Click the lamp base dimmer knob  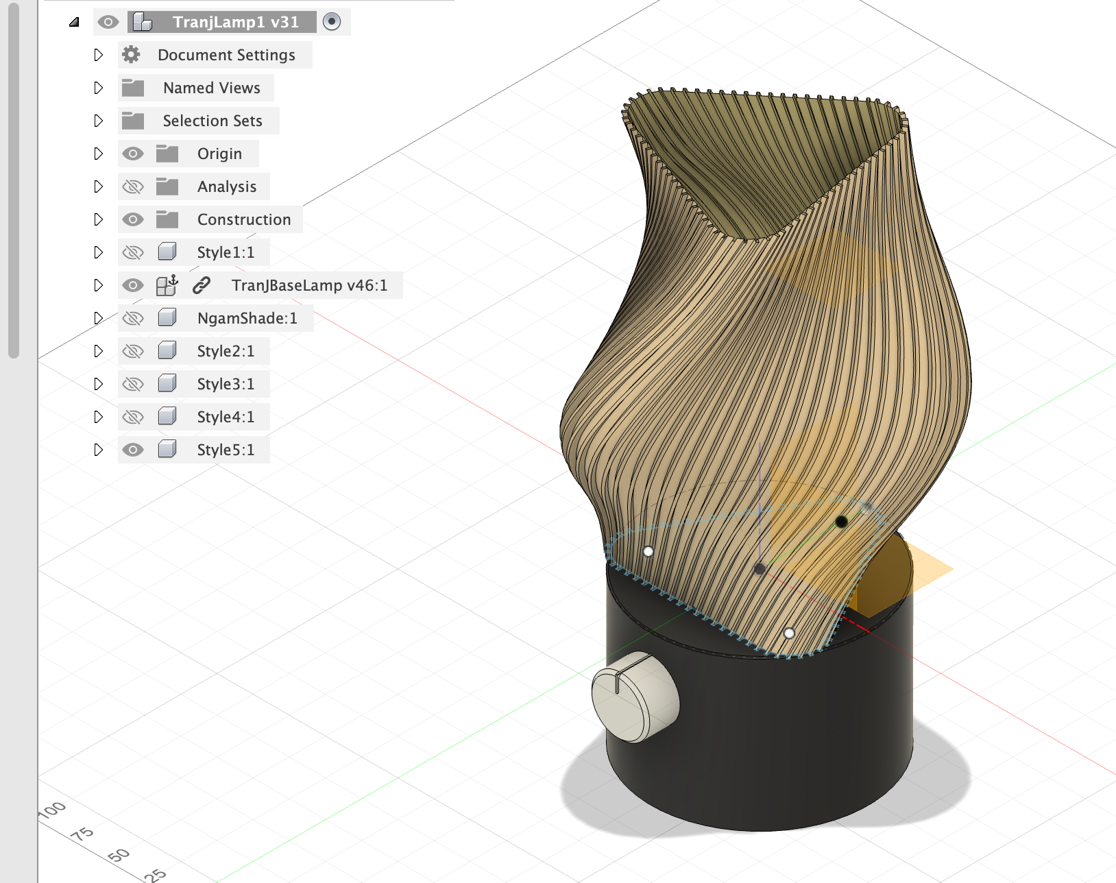[x=635, y=697]
